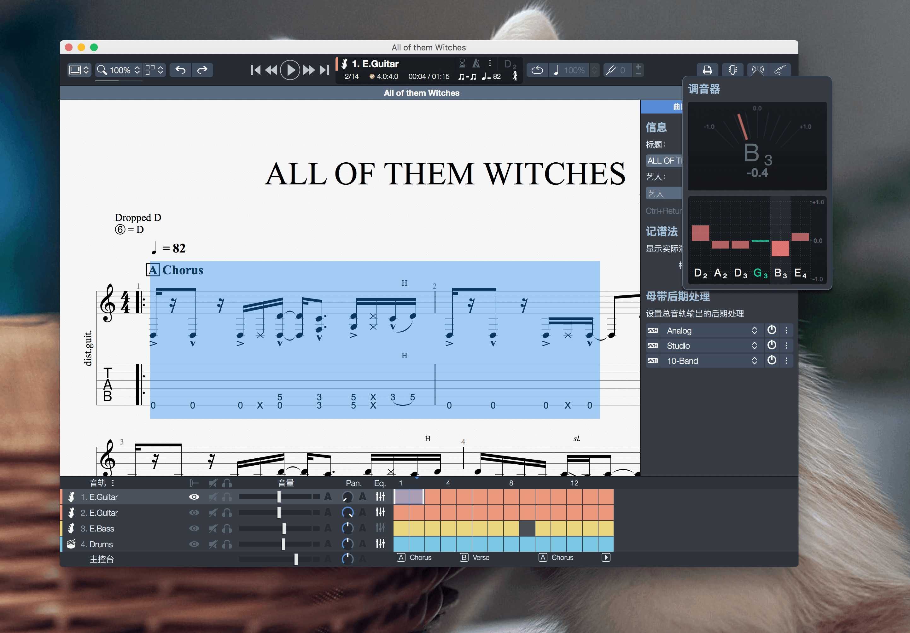The width and height of the screenshot is (910, 633).
Task: Hide the E.Bass track with its eye toggle
Action: pyautogui.click(x=194, y=528)
